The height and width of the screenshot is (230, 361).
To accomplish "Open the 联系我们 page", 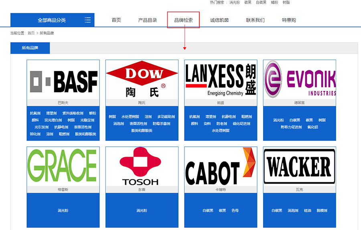I will (255, 20).
